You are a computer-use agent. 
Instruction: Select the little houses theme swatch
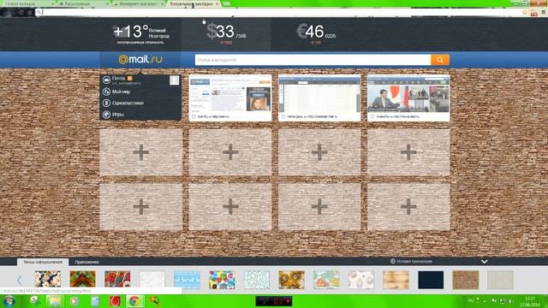(326, 280)
